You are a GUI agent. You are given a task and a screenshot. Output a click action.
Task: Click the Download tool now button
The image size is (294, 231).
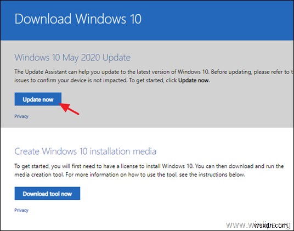coord(47,193)
